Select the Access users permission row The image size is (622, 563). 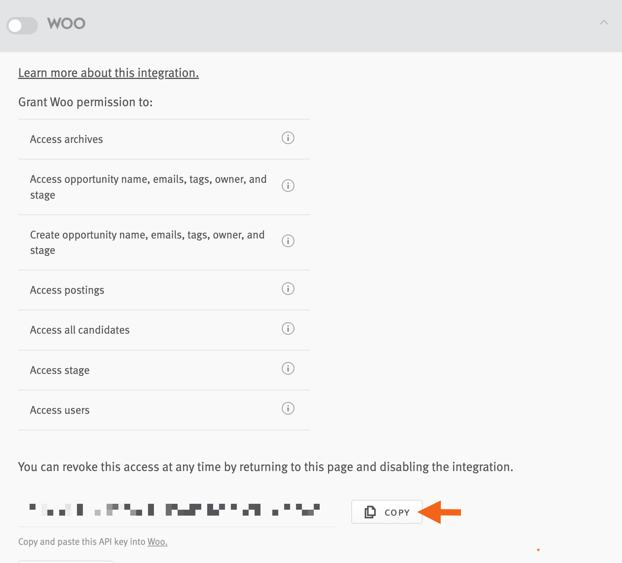(x=60, y=410)
